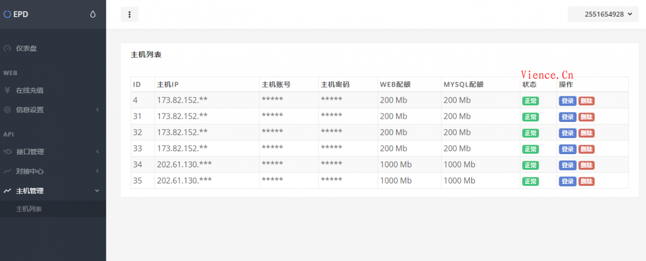Collapse the 主机管理 submenu chevron

(x=97, y=191)
